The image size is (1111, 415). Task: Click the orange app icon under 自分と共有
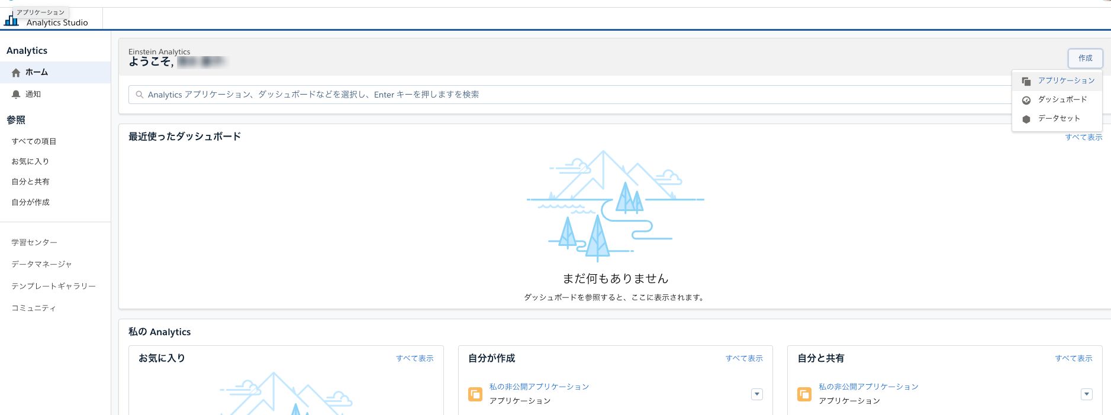tap(804, 394)
